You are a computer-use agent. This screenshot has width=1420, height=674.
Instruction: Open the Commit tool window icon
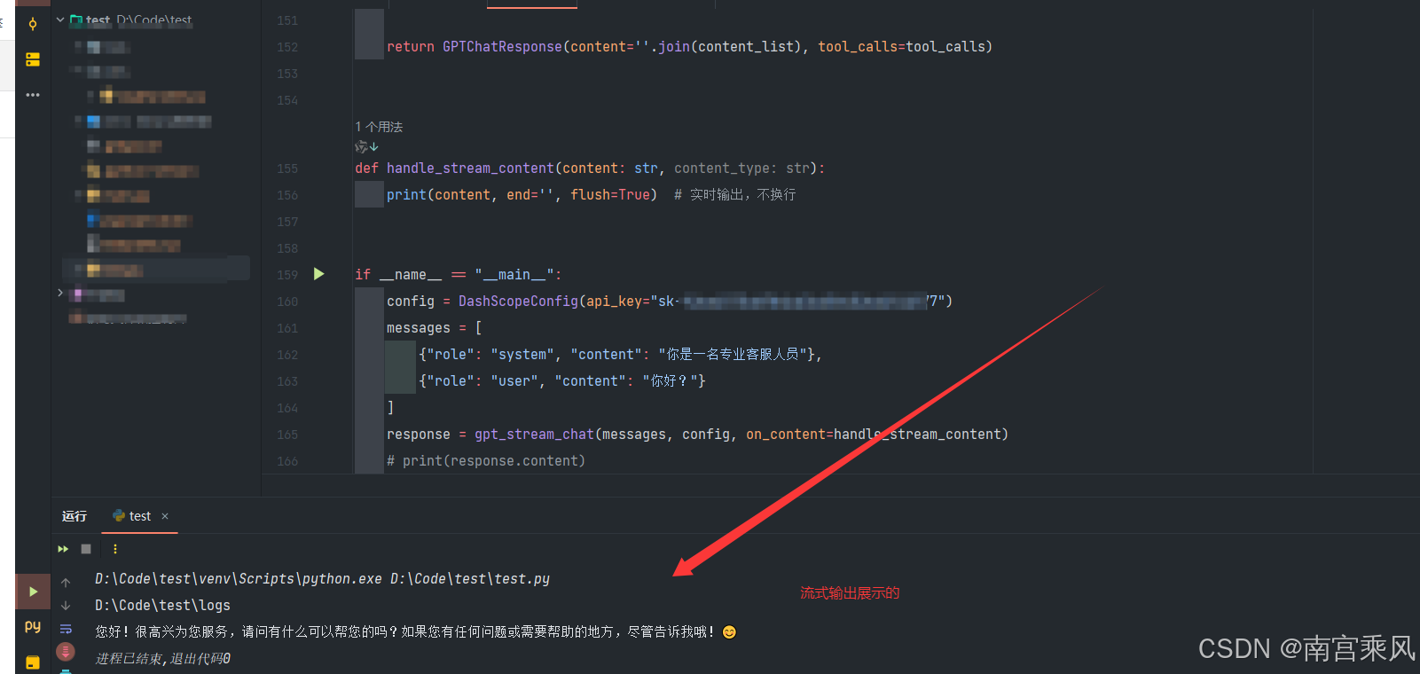point(33,24)
